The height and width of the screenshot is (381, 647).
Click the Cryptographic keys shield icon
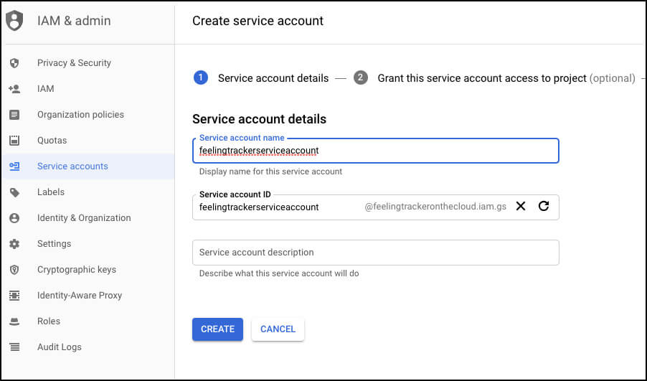[14, 270]
